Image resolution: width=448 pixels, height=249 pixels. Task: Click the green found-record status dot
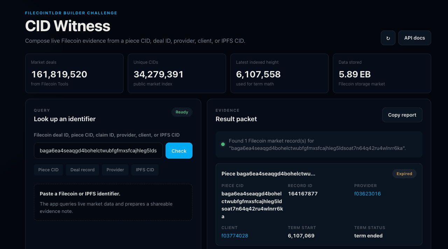[223, 144]
